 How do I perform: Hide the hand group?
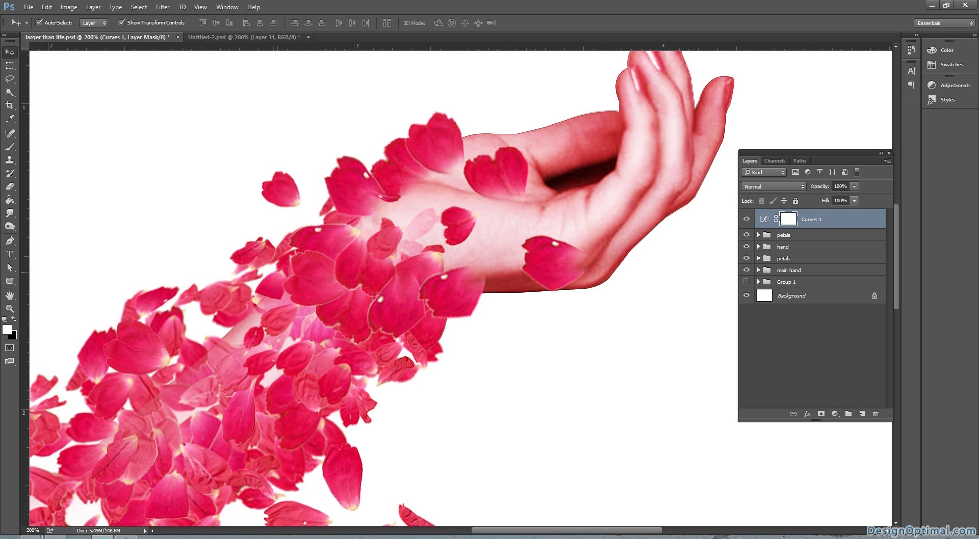coord(746,247)
